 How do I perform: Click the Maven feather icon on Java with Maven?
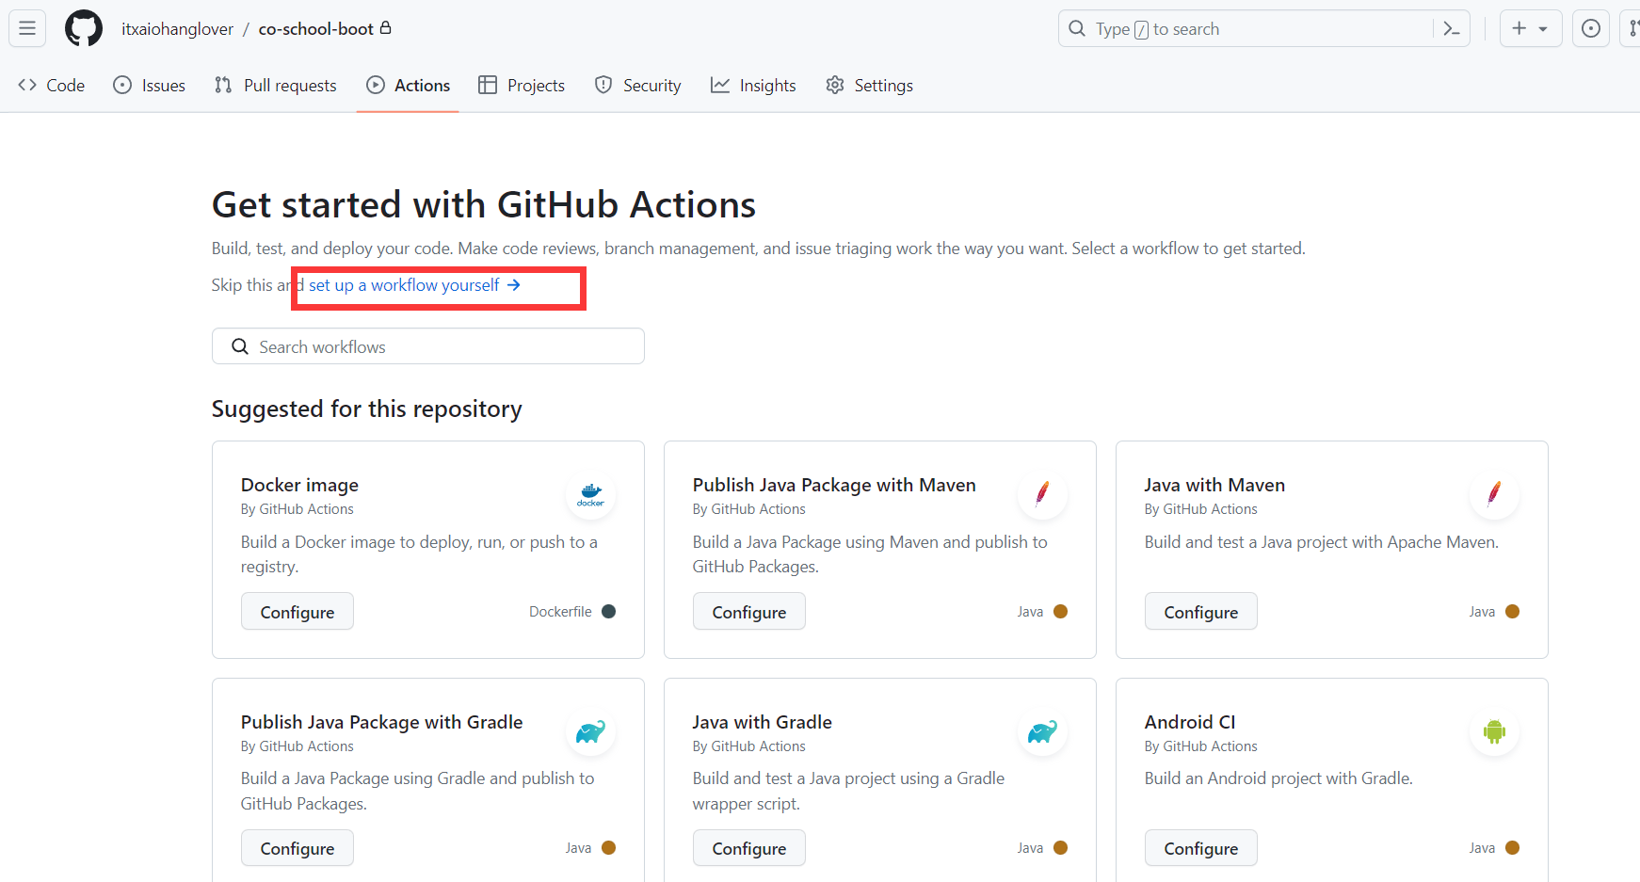click(x=1495, y=495)
